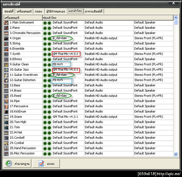Toggle right green dot in Ethnics row
The height and width of the screenshot is (177, 182).
[49, 60]
